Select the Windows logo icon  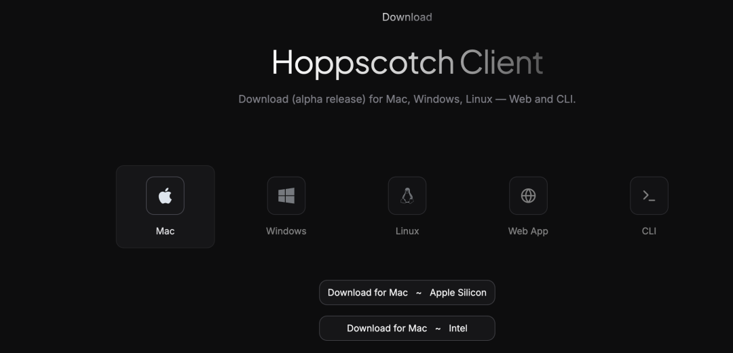pyautogui.click(x=286, y=196)
